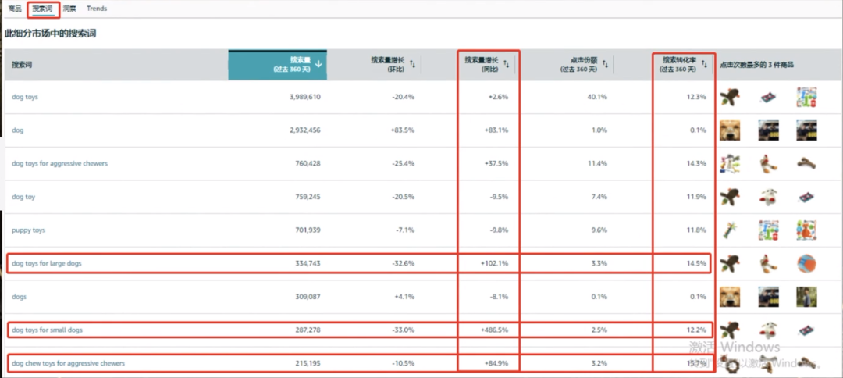This screenshot has height=378, width=843.
Task: Click the 287,278 search volume value
Action: tap(308, 330)
